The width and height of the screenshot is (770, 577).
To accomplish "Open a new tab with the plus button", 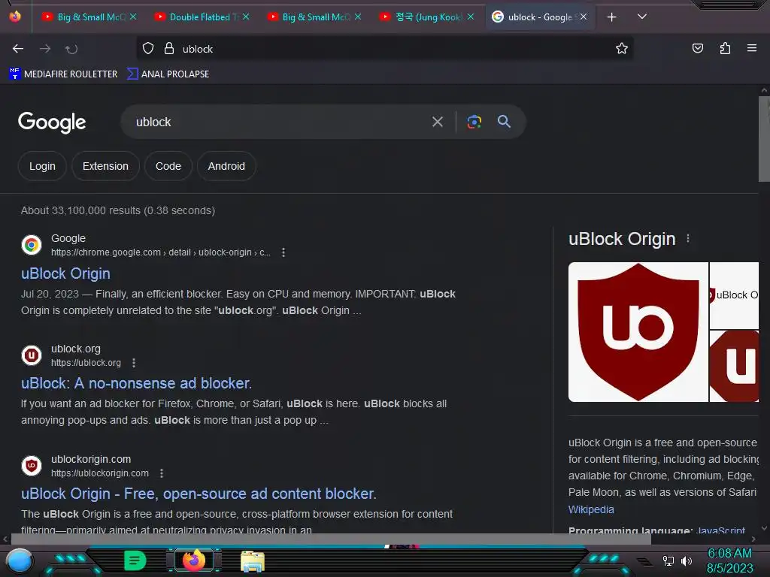I will (x=611, y=17).
